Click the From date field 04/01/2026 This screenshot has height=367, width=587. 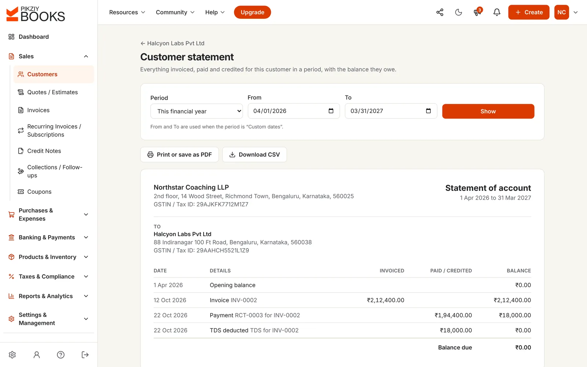tap(294, 111)
